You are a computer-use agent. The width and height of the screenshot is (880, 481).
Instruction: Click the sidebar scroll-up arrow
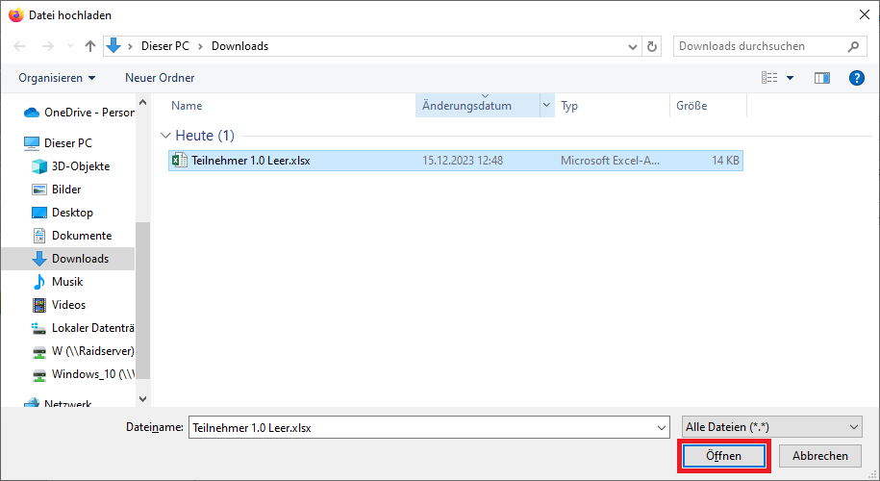click(x=142, y=103)
